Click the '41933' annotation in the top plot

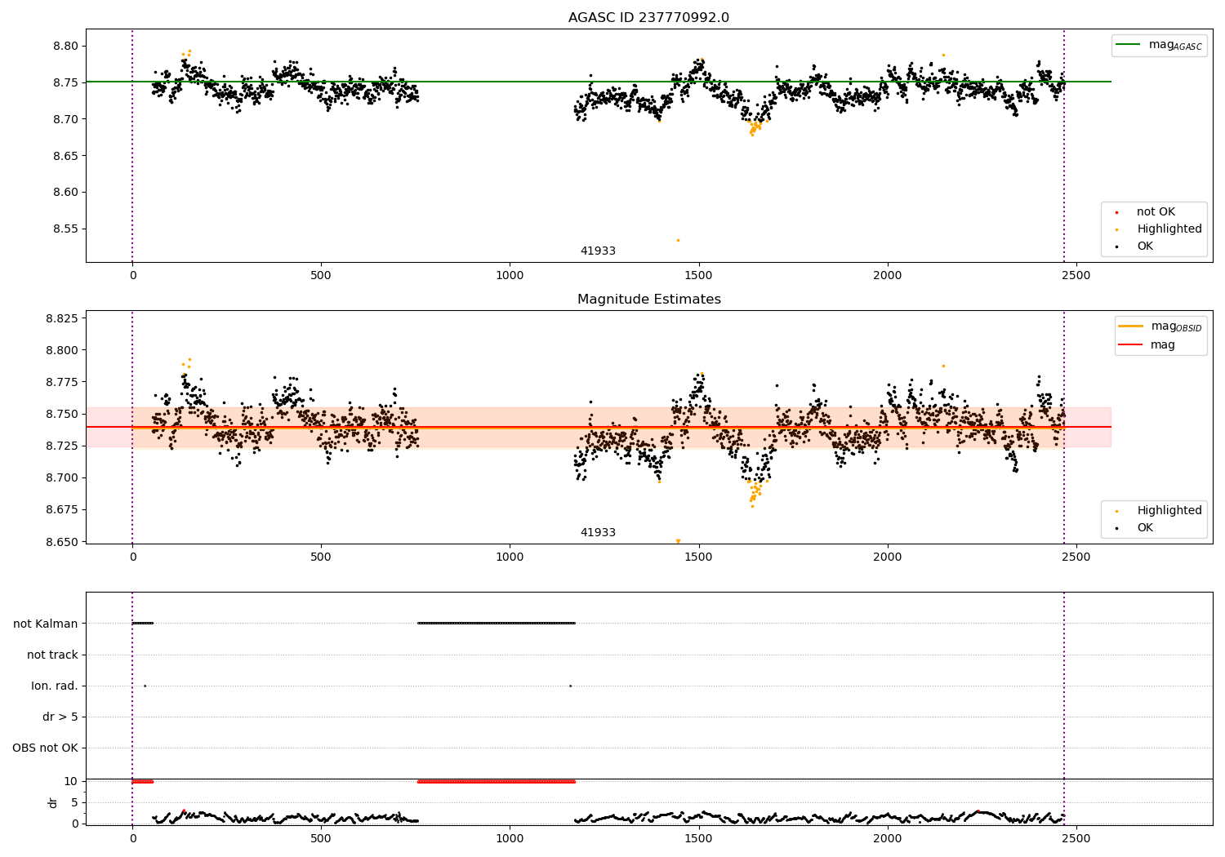coord(598,251)
